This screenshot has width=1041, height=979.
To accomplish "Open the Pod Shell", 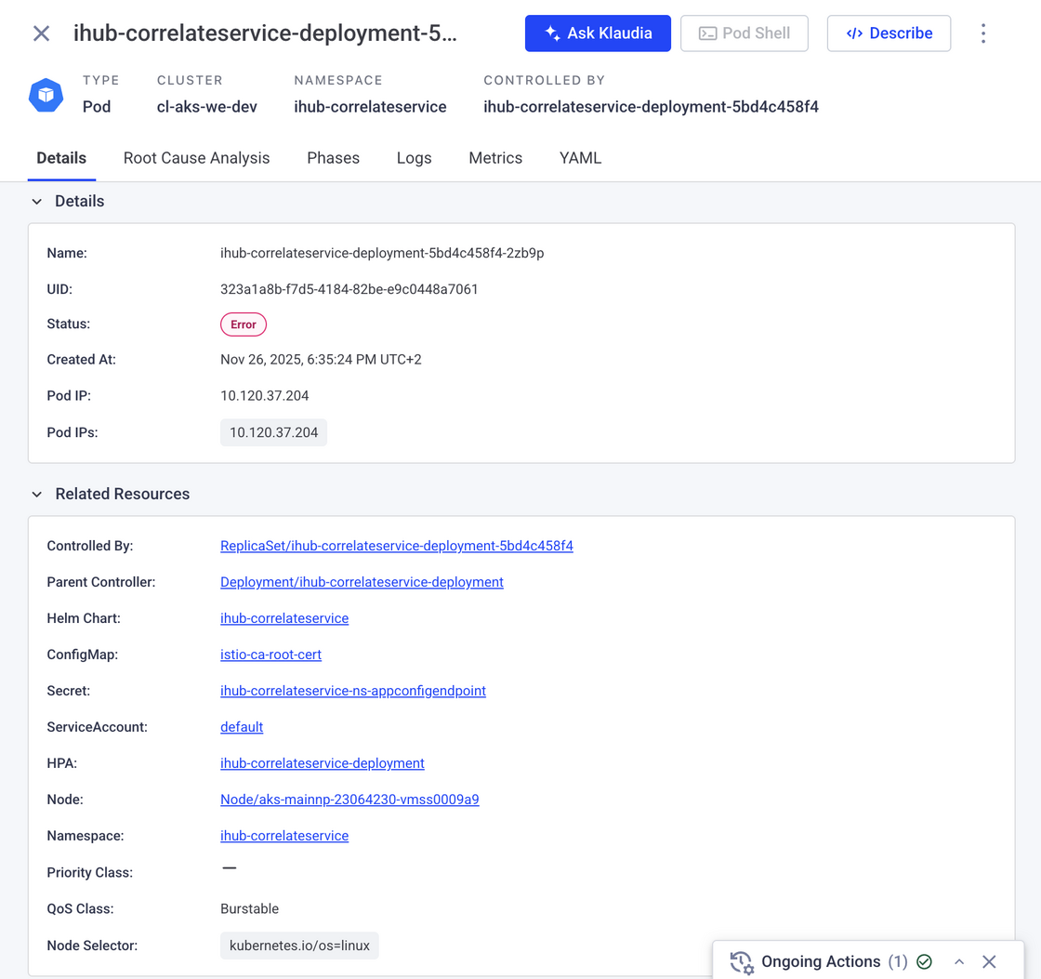I will coord(744,33).
